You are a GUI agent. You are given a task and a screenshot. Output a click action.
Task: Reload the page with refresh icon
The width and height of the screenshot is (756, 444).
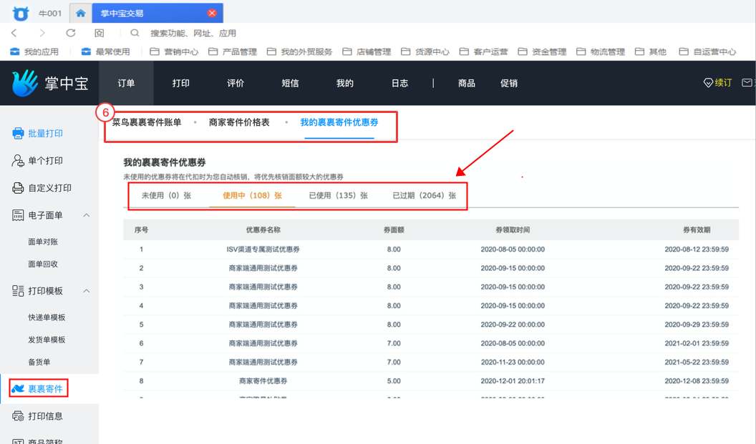point(71,33)
